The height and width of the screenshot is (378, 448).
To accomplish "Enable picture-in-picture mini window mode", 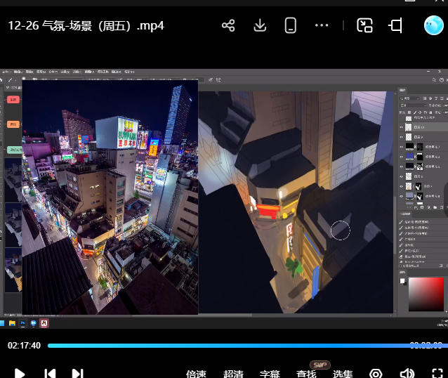I will [x=364, y=26].
